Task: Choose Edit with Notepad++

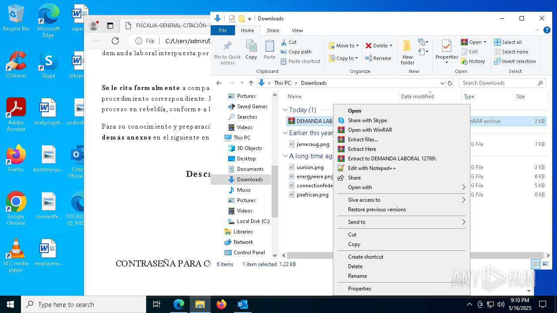Action: coord(401,168)
